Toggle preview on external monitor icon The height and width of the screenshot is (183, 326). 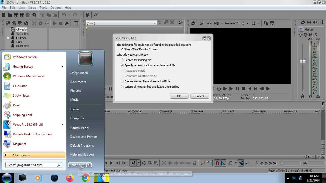coord(201,23)
